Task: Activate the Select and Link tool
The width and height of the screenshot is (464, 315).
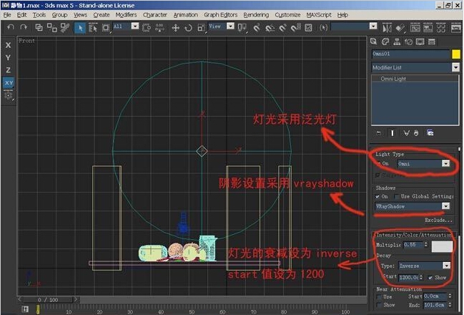Action: (39, 27)
